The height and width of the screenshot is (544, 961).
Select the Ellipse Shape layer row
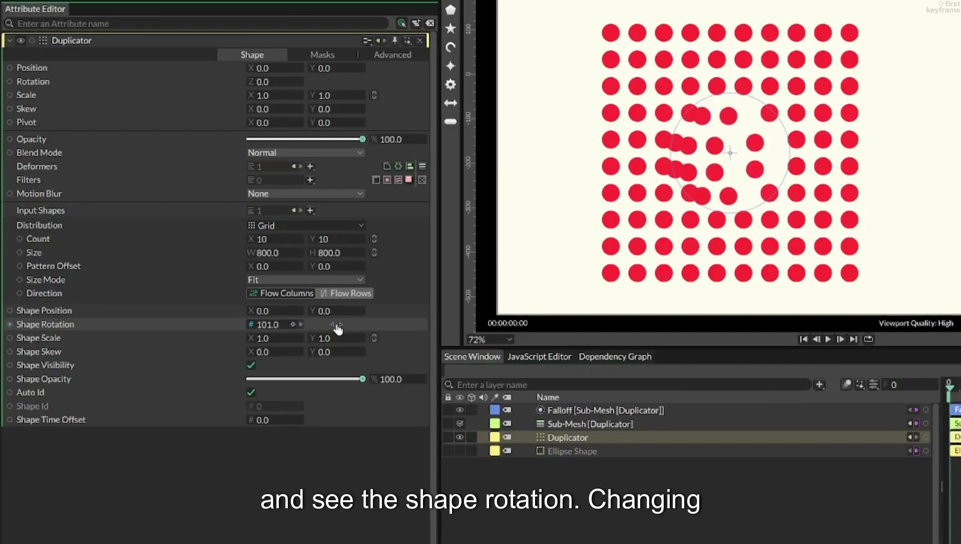pyautogui.click(x=686, y=451)
